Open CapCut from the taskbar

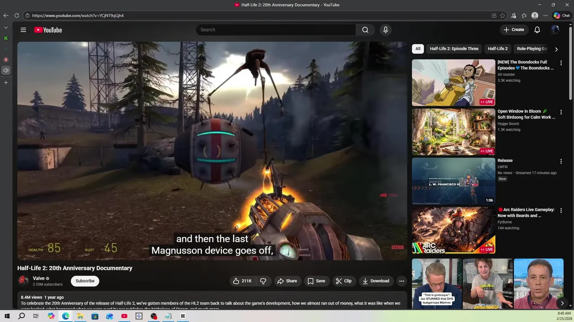[183, 316]
